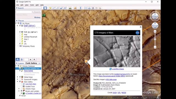Toggle the Terrain layer checkbox
The width and height of the screenshot is (176, 99).
(20, 96)
